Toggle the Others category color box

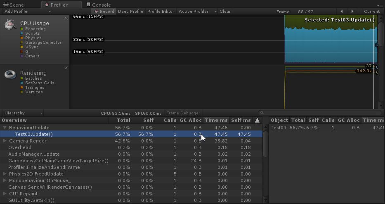coord(21,56)
